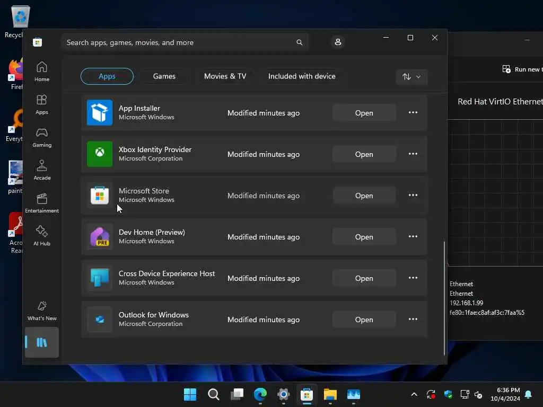Viewport: 543px width, 407px height.
Task: Click the Outlook for Windows app icon
Action: (x=99, y=320)
